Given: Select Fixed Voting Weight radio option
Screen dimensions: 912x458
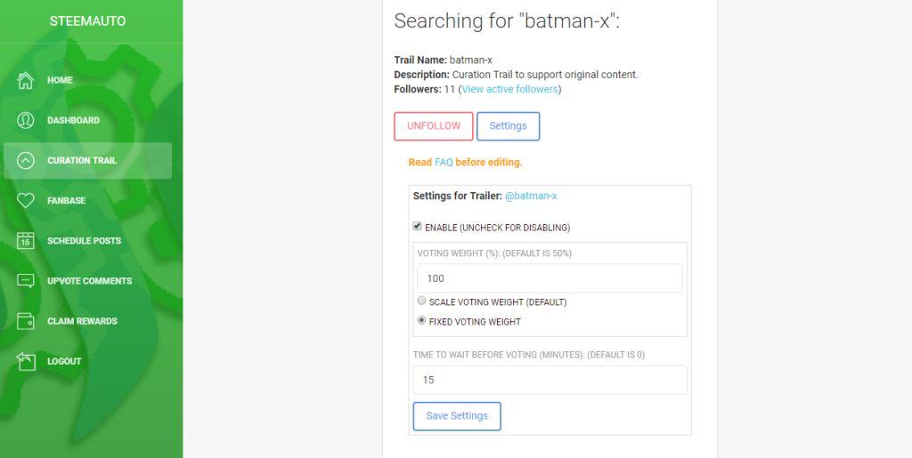Looking at the screenshot, I should (x=422, y=321).
